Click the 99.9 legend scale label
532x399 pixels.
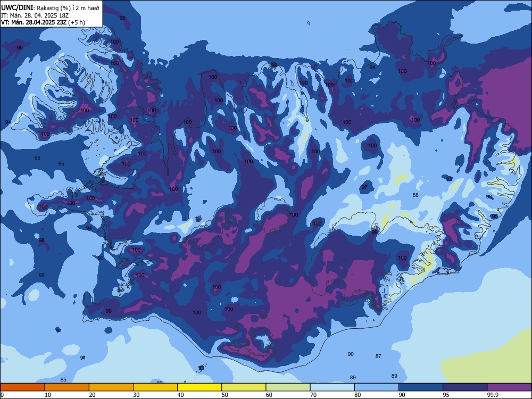click(x=493, y=395)
